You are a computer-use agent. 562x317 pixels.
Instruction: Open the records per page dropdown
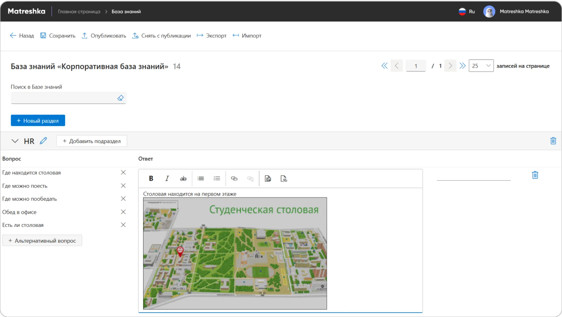click(x=481, y=66)
